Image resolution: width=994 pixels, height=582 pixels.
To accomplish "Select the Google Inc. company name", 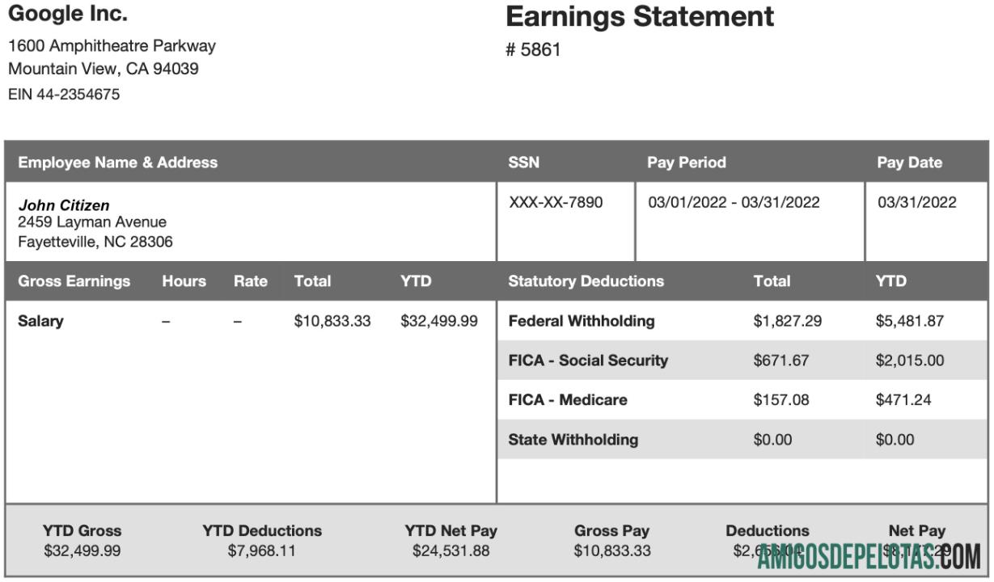I will pos(68,15).
